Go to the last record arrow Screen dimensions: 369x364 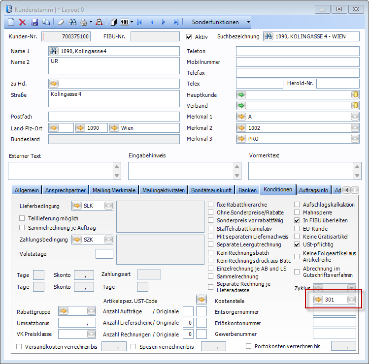tap(176, 22)
